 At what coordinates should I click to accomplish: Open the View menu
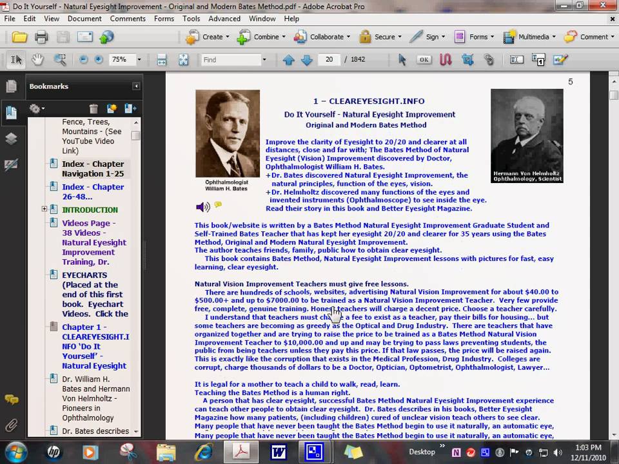[52, 19]
